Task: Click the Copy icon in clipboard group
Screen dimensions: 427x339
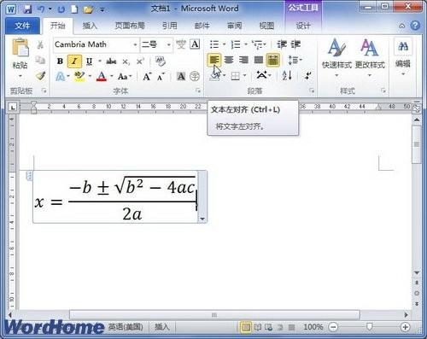Action: [40, 60]
